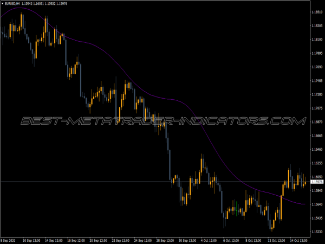This screenshot has height=244, width=325.
Task: Click the current price tag 1.15976
Action: 317,182
